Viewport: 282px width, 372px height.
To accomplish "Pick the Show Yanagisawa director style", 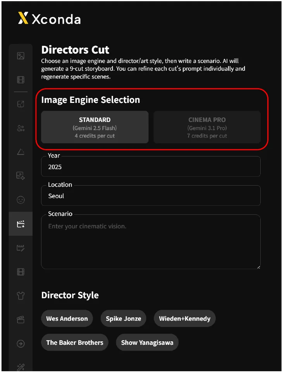I will (x=147, y=342).
